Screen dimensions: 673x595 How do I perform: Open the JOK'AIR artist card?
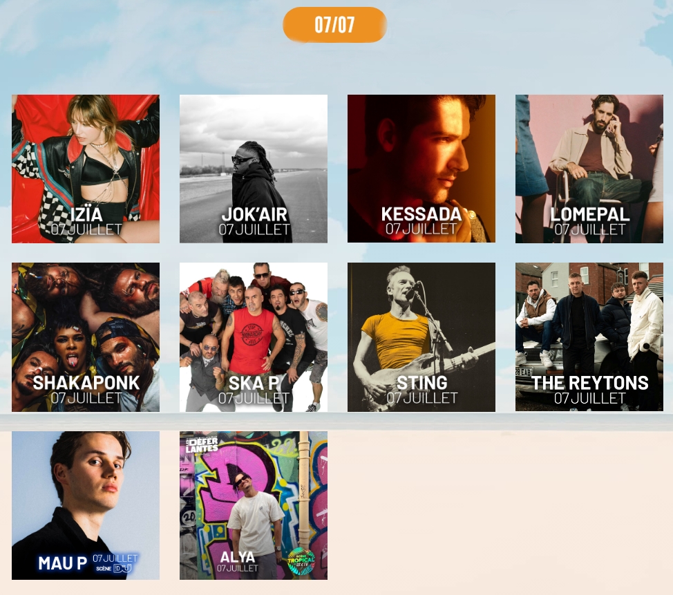click(x=253, y=169)
